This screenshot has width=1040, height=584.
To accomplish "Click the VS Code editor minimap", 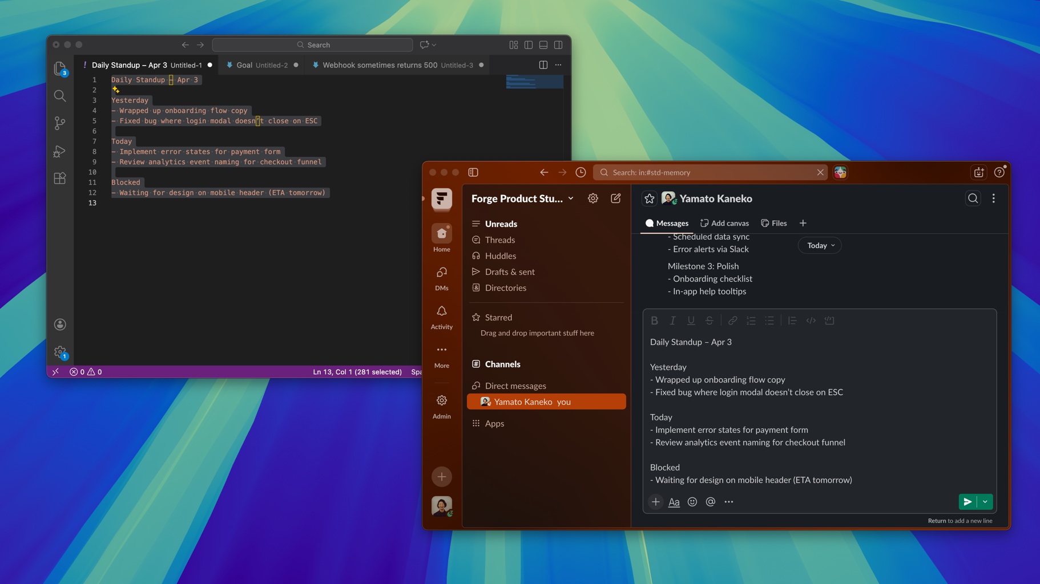I will [534, 83].
